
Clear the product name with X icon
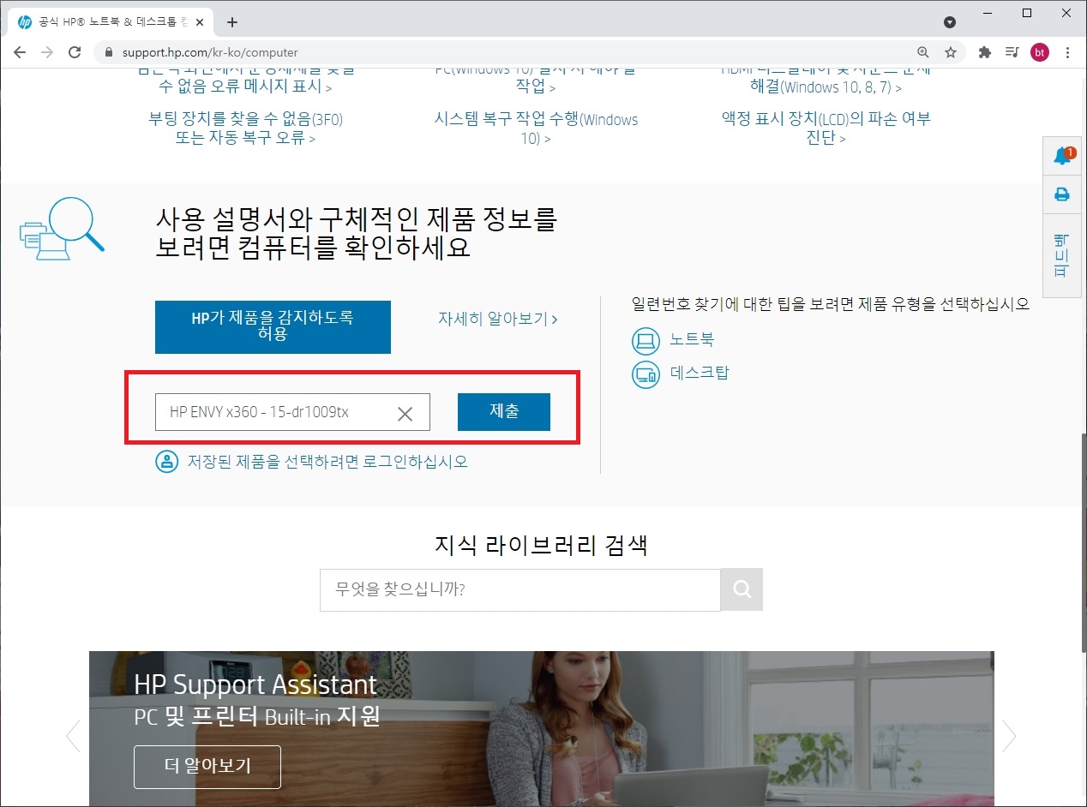(405, 414)
